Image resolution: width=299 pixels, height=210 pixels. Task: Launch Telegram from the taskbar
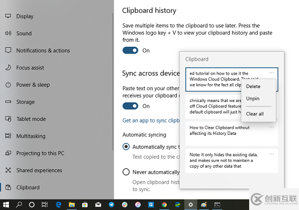(111, 205)
